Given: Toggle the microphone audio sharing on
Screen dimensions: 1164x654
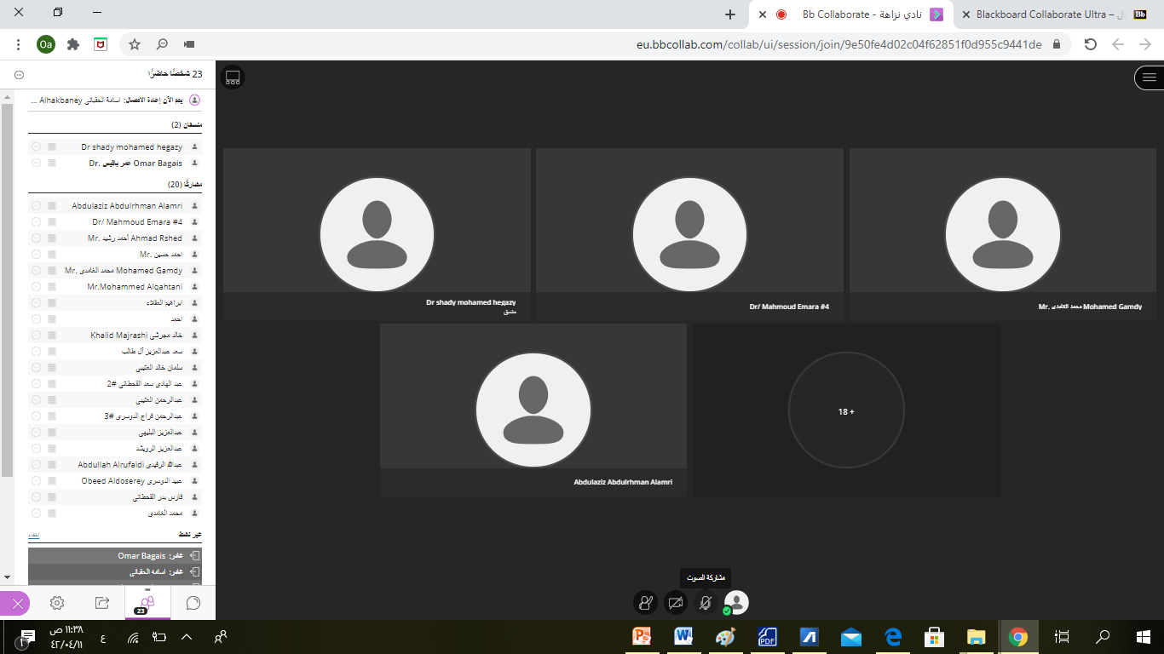Looking at the screenshot, I should pos(706,603).
